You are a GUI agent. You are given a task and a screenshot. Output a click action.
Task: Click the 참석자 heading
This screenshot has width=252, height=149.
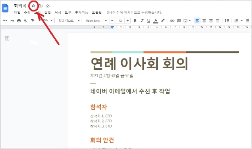[98, 107]
